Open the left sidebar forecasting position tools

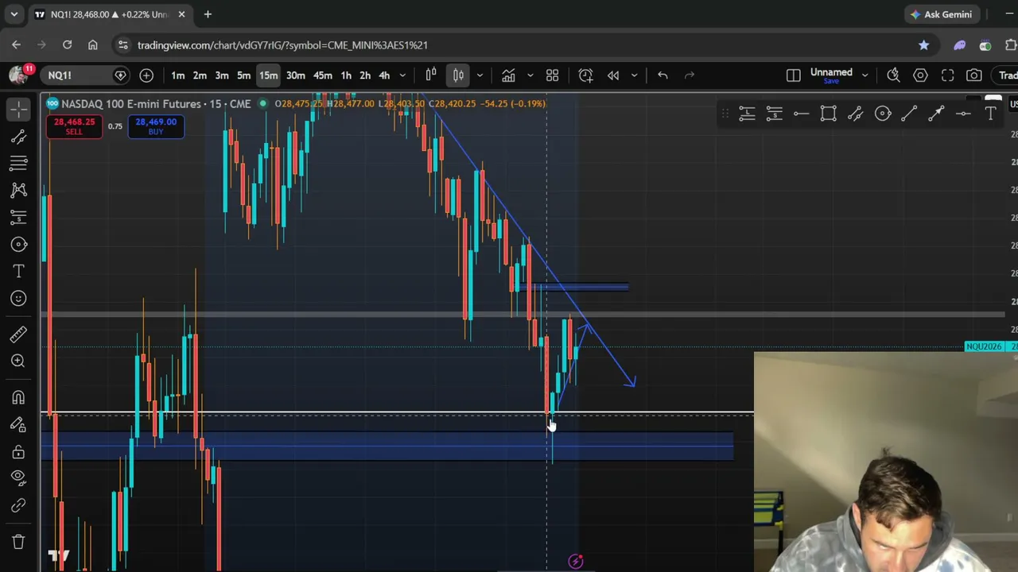pos(19,218)
